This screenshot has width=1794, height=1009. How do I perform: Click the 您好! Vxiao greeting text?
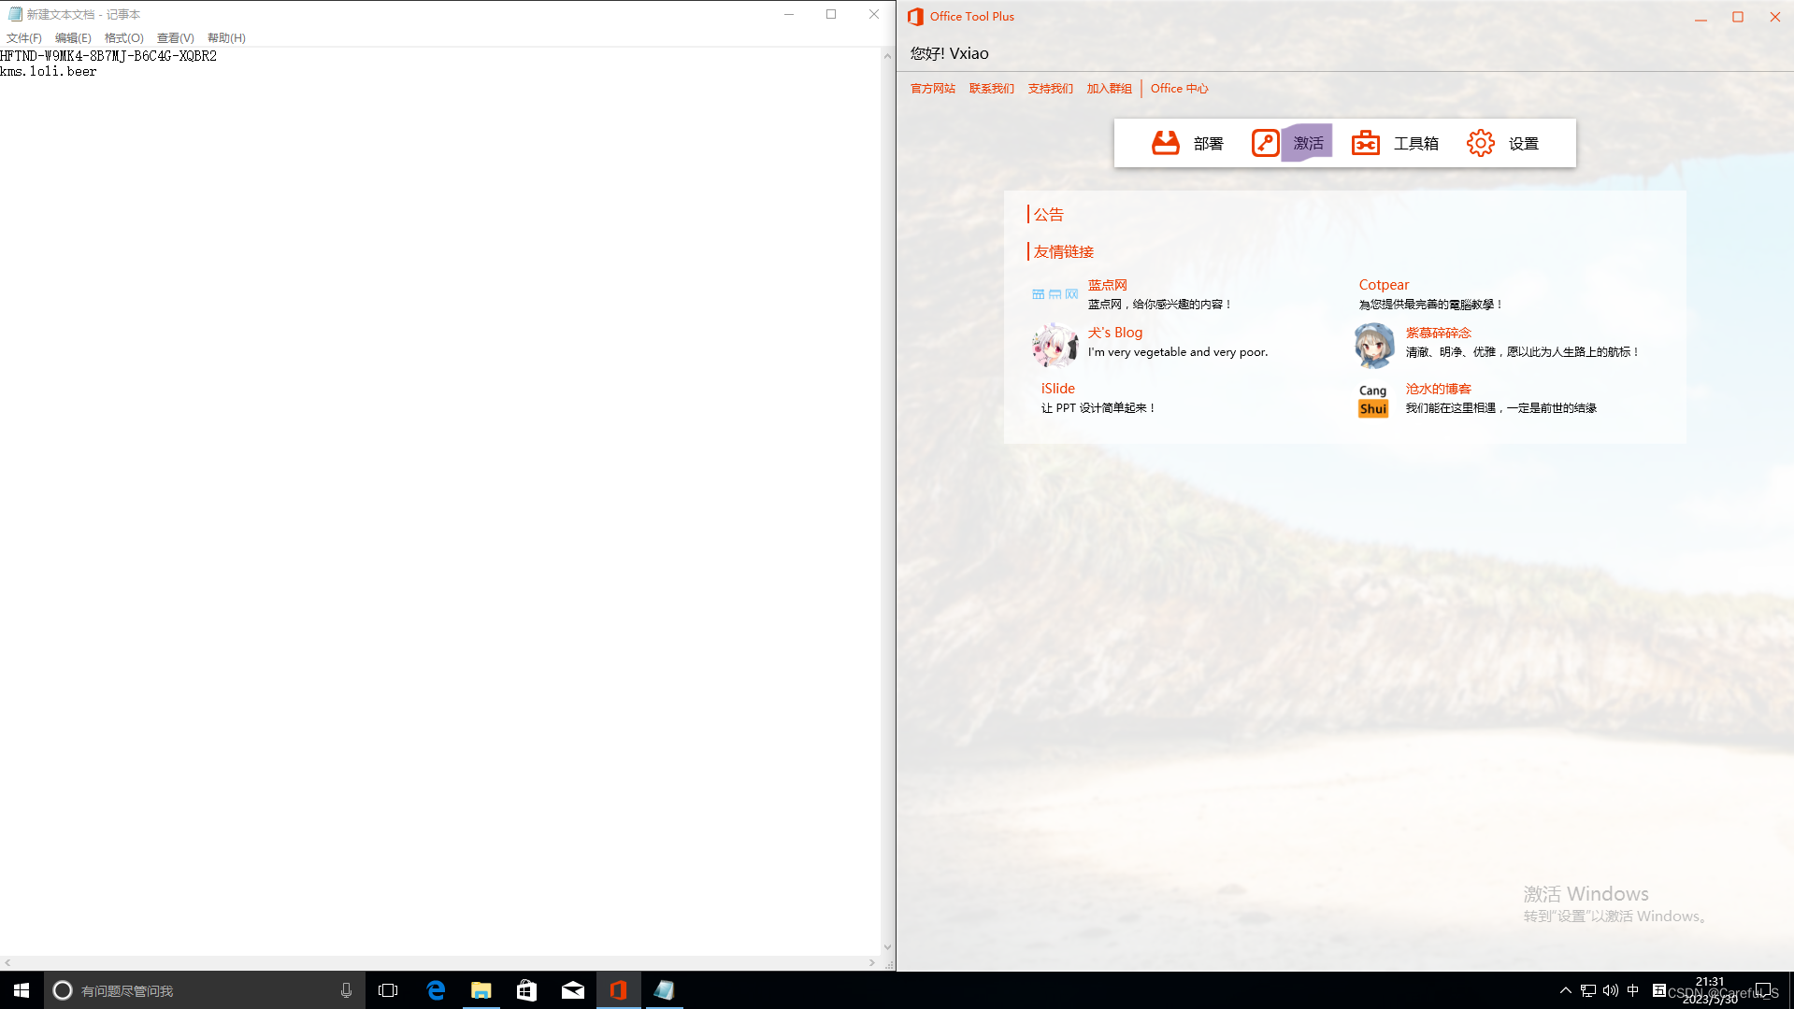[x=949, y=53]
